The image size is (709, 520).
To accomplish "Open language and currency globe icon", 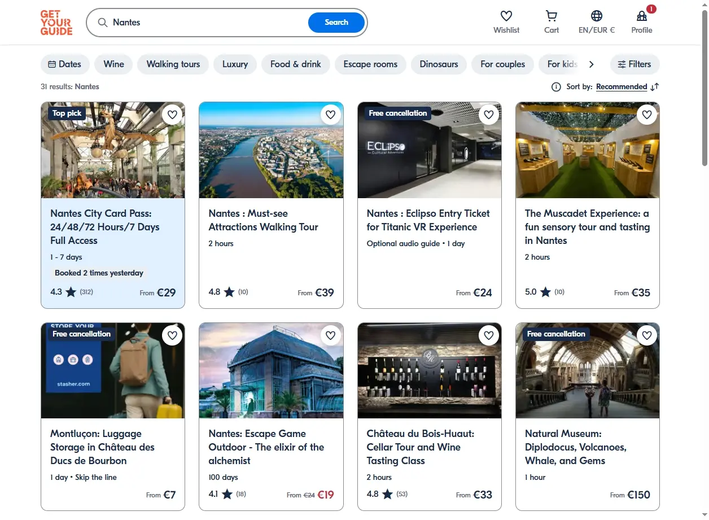I will tap(597, 16).
